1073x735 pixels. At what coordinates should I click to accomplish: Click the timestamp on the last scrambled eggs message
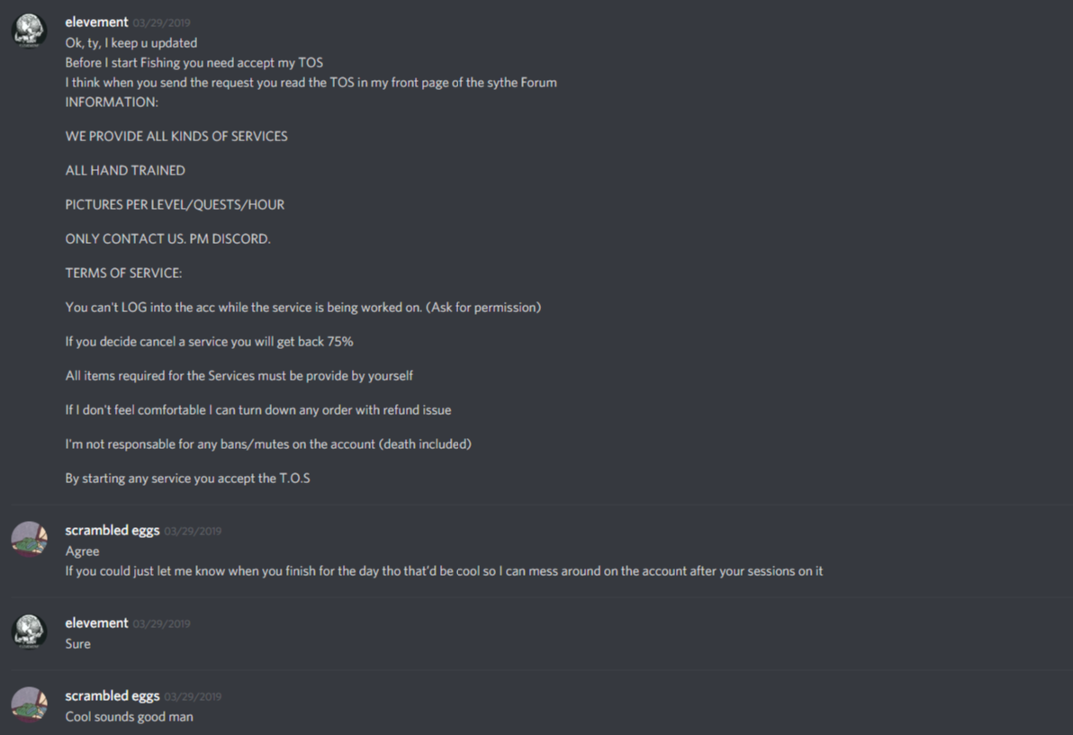tap(193, 696)
